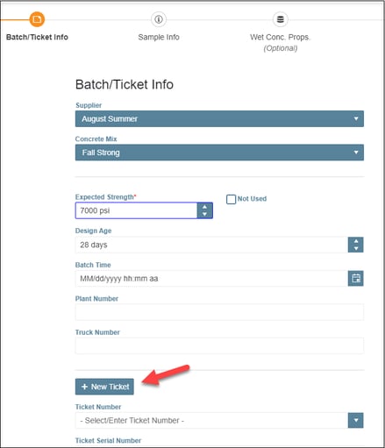
Task: Expand the Supplier dropdown showing August Summer
Action: point(219,118)
